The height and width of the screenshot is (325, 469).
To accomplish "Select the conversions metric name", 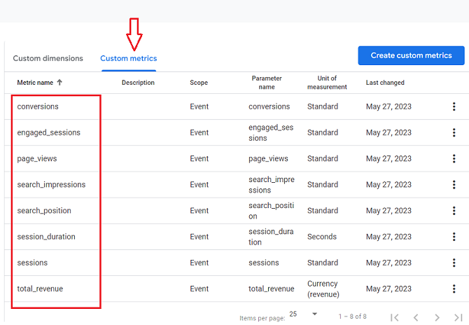I will (38, 106).
